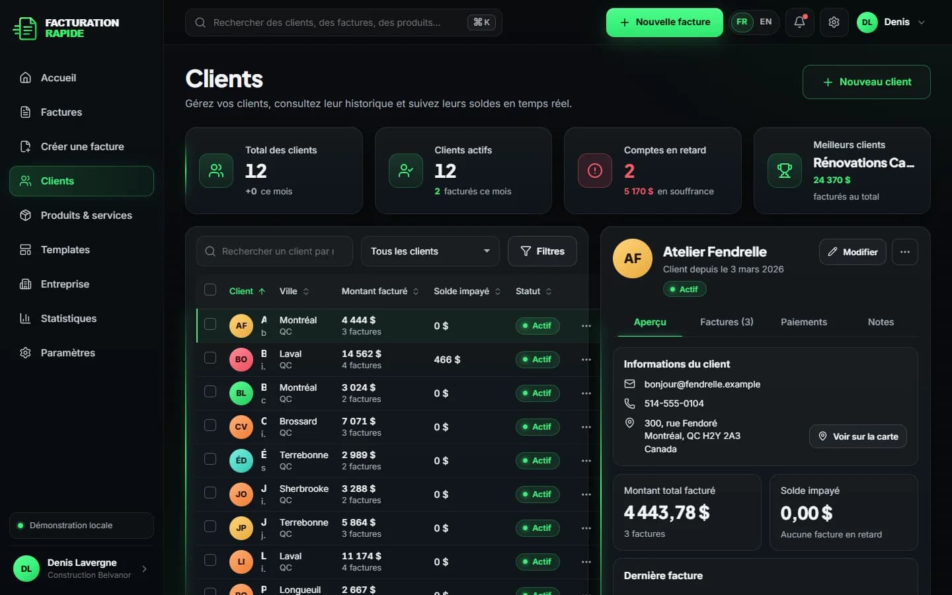Sort by Montant facturé column

pos(380,292)
